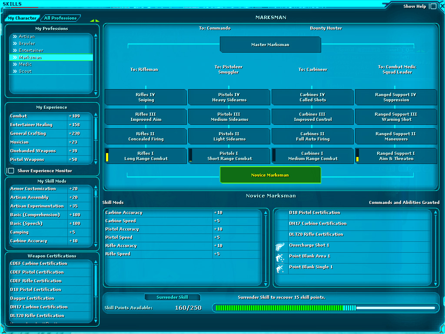Screen dimensions: 445x334
Task: Click the Point Blank Single 1 icon
Action: click(280, 269)
